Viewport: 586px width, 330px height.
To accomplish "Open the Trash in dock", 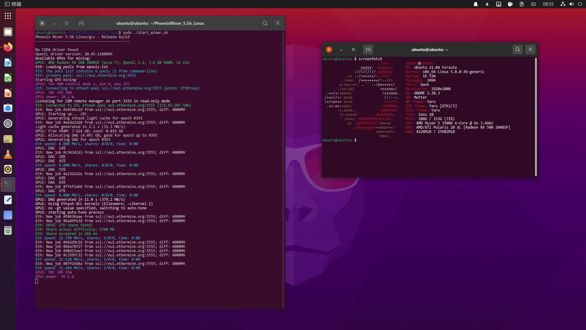I will tap(8, 230).
